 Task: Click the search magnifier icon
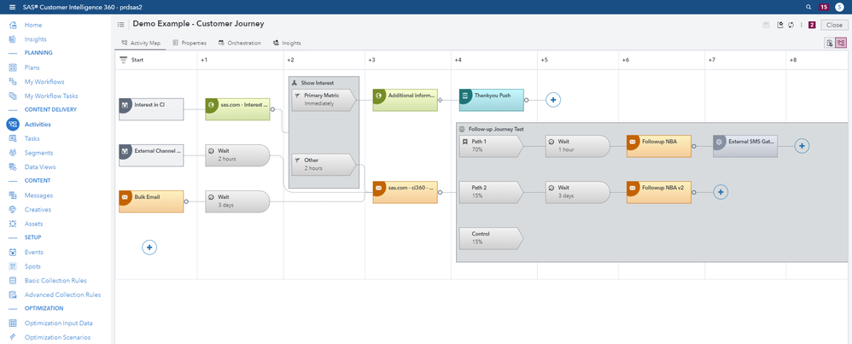808,7
